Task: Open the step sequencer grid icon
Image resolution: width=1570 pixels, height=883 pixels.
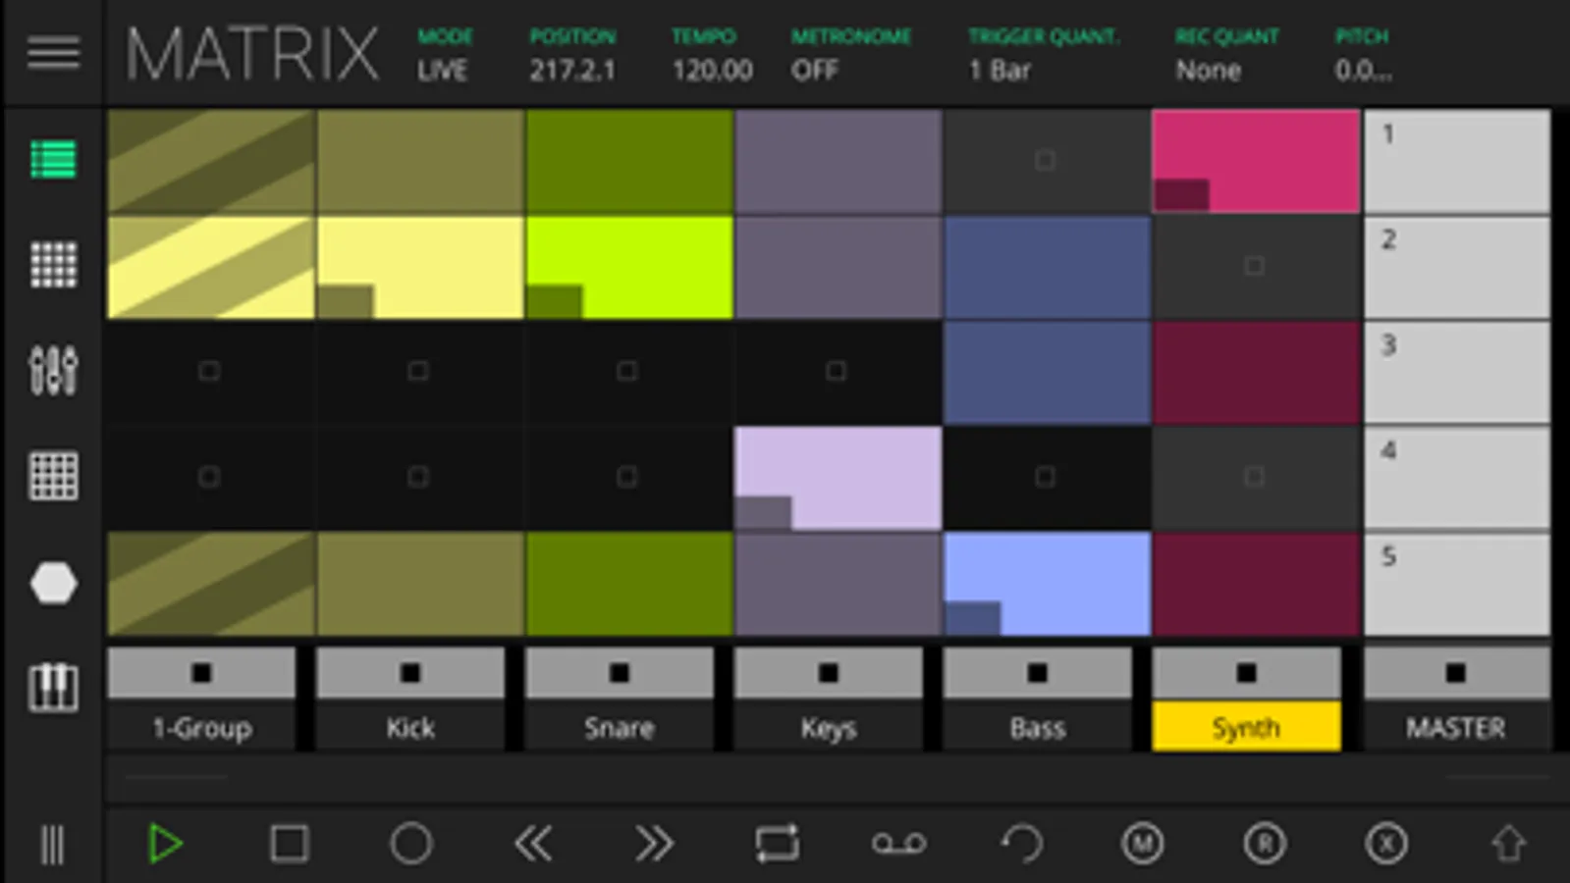Action: pyautogui.click(x=53, y=477)
